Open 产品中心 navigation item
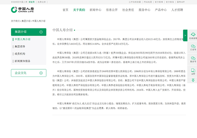 (x=161, y=10)
